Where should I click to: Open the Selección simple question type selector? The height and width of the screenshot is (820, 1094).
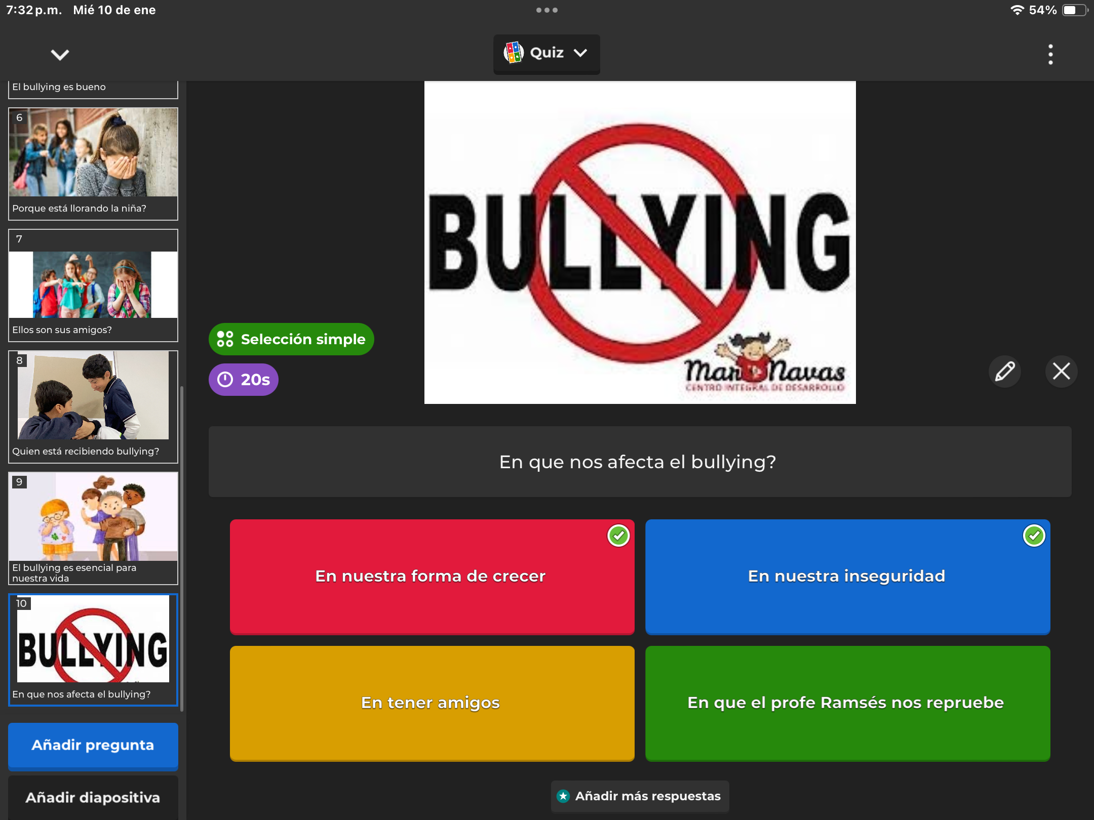(291, 339)
